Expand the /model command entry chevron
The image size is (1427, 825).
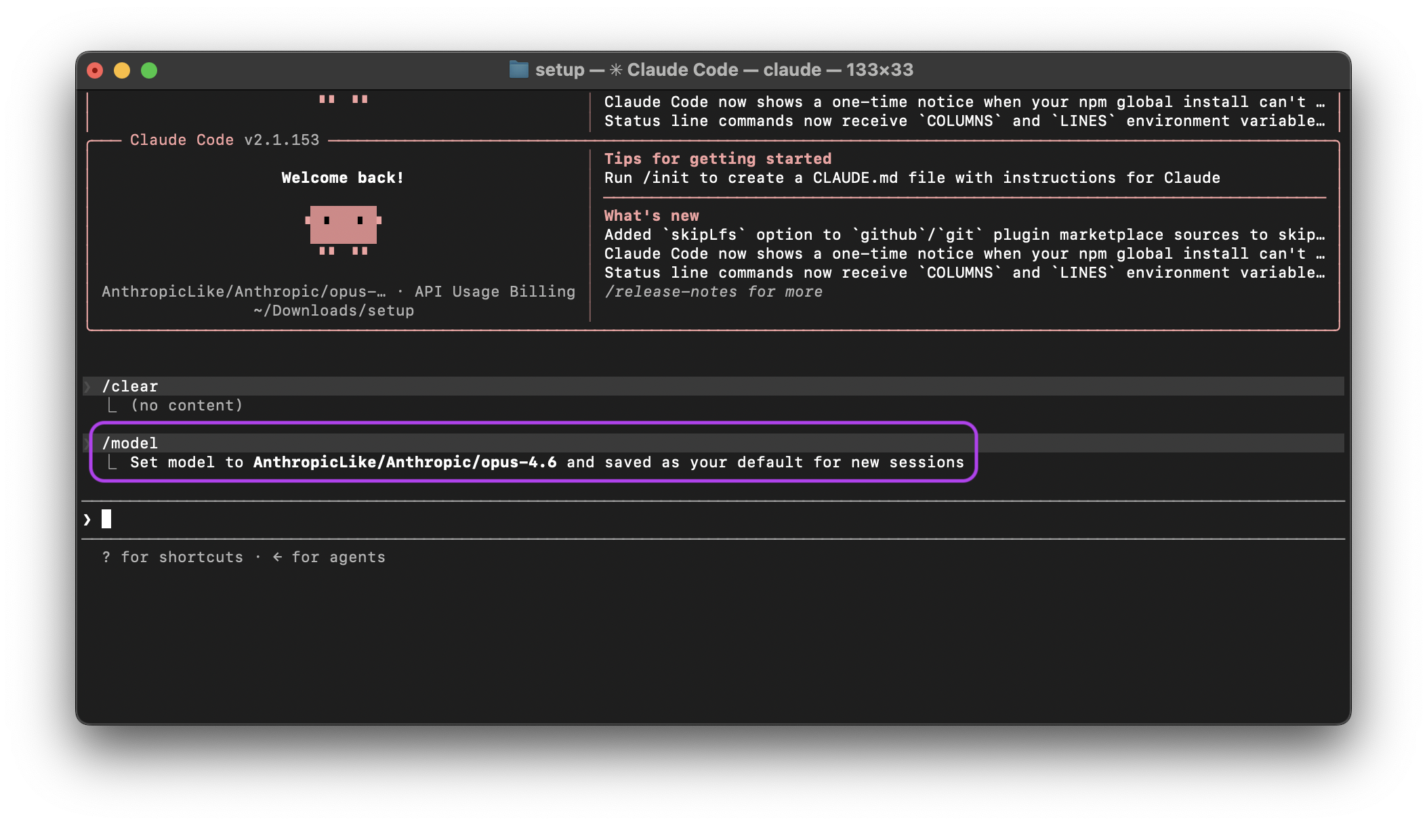(87, 443)
